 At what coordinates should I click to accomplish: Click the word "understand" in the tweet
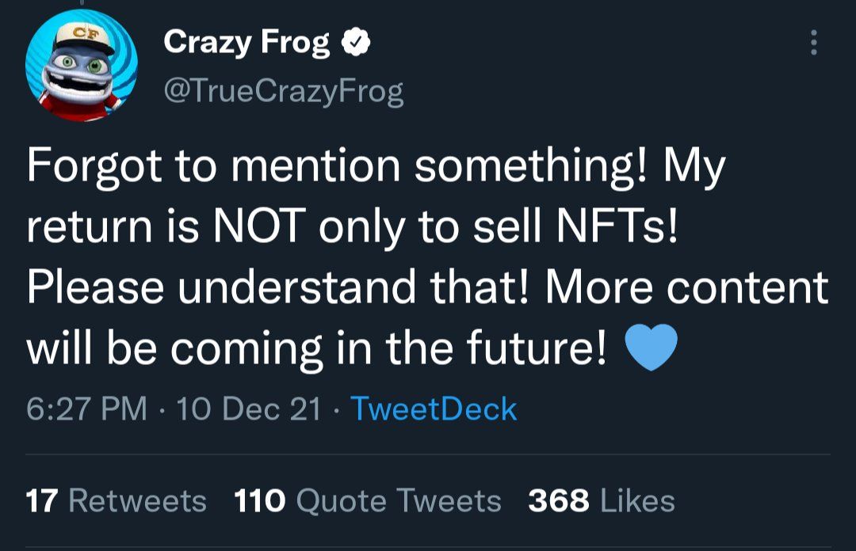(x=297, y=287)
